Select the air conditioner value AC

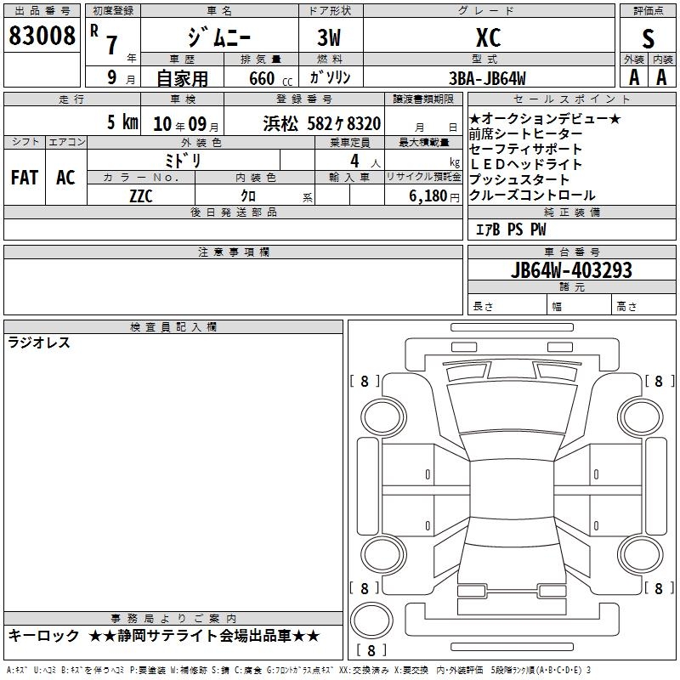65,178
